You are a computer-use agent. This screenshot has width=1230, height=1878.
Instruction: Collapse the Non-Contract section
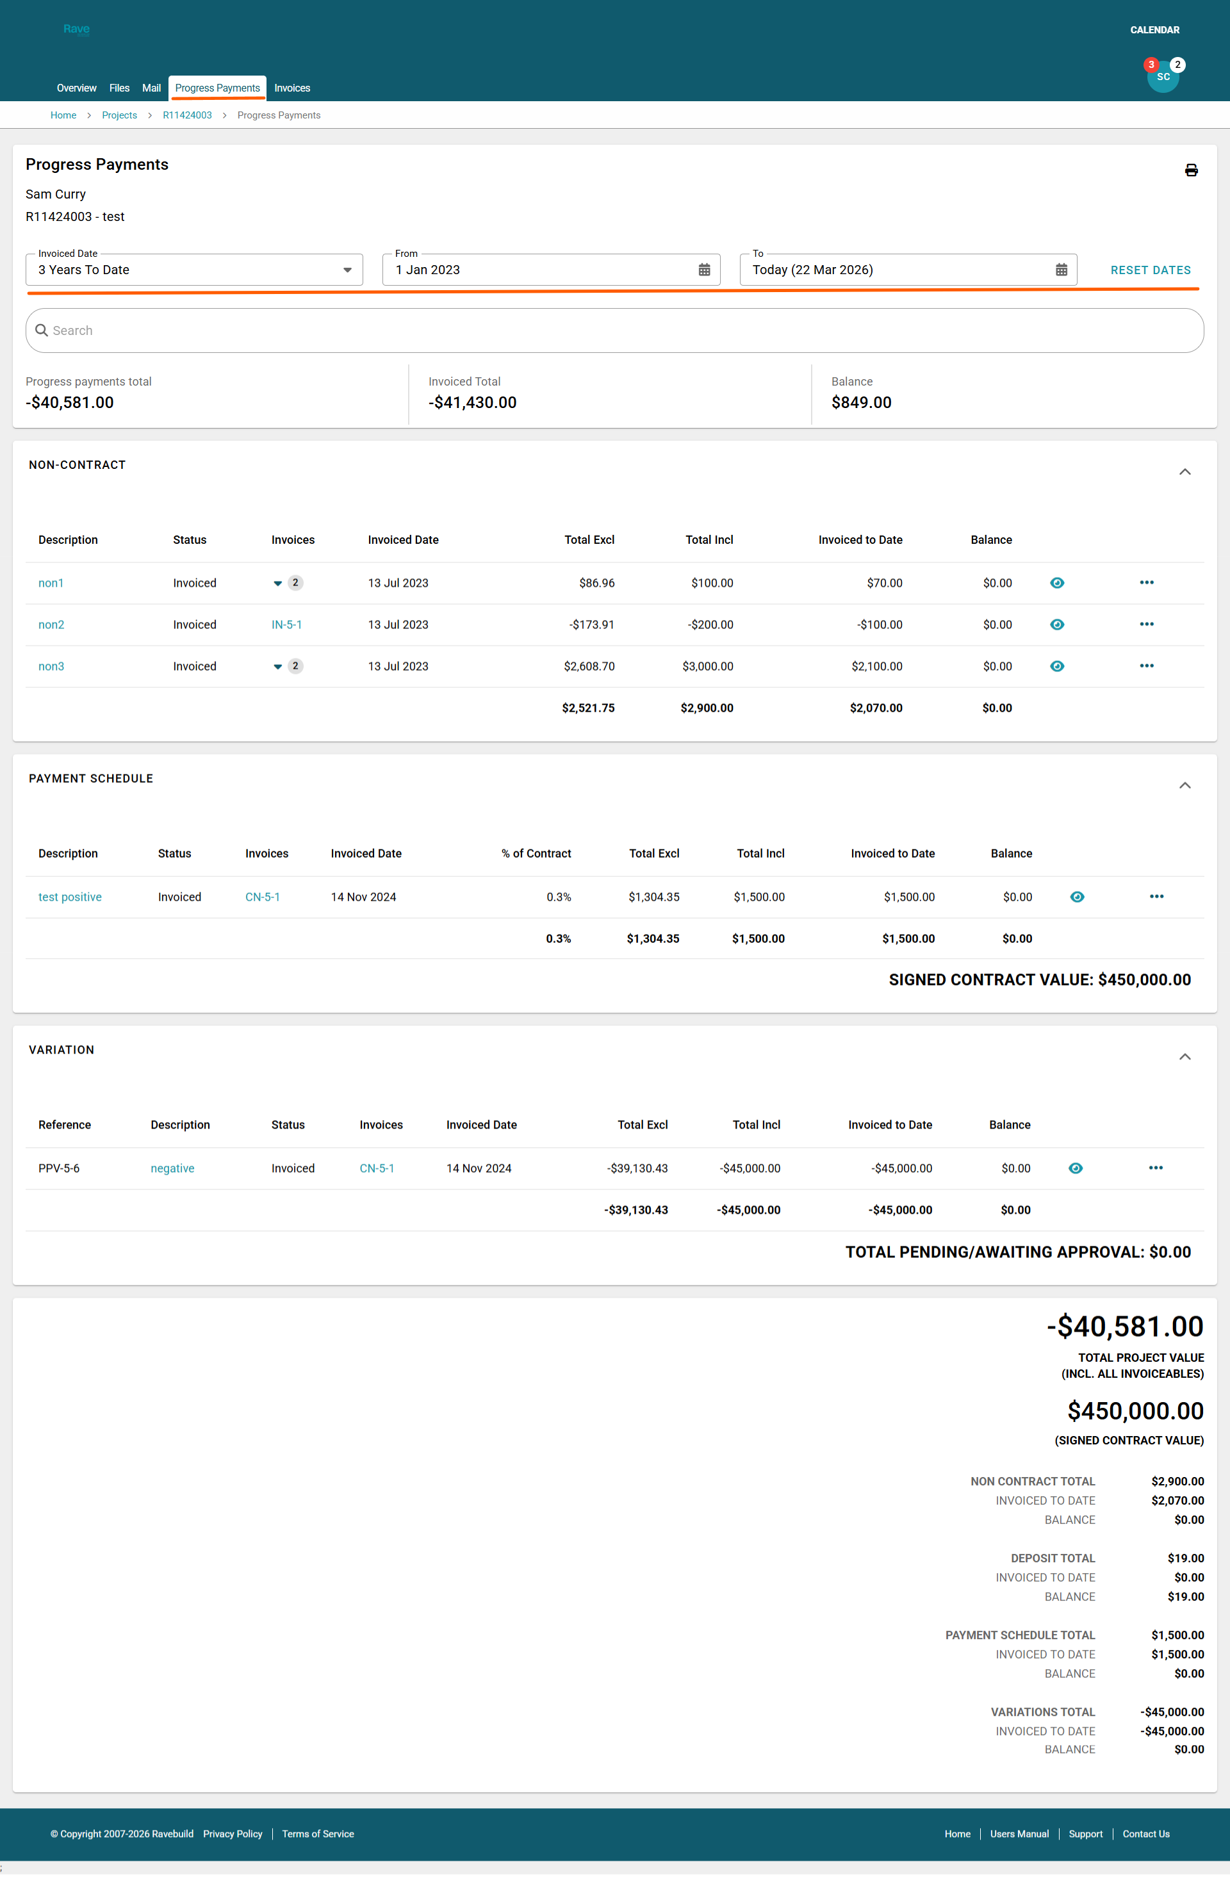1185,472
